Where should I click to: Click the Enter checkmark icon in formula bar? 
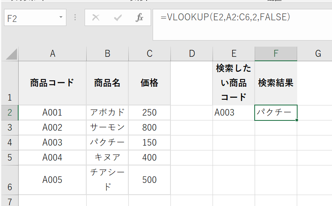(118, 18)
